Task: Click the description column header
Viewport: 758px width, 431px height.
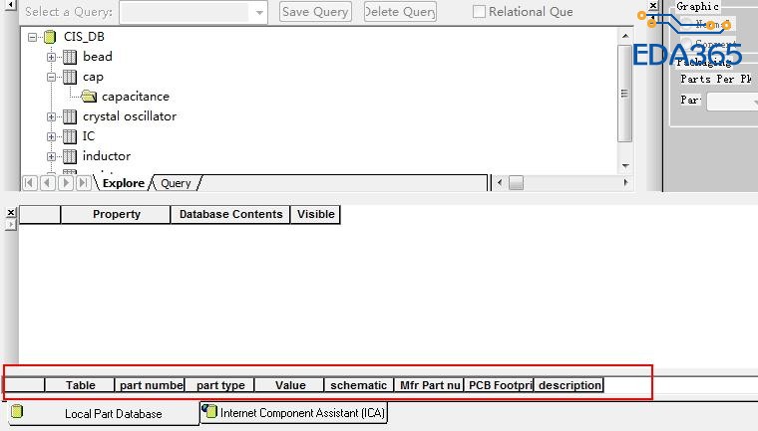Action: [x=568, y=385]
